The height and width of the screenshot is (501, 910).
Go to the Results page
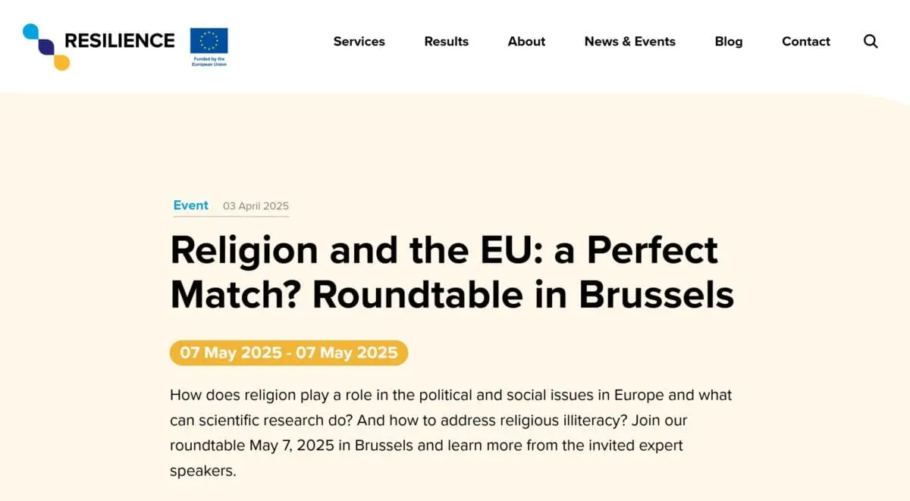coord(446,42)
